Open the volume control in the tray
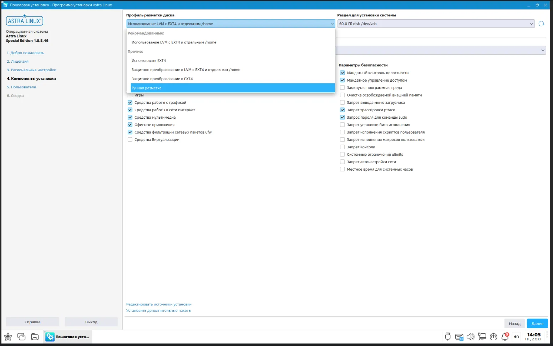Image resolution: width=553 pixels, height=346 pixels. (471, 336)
